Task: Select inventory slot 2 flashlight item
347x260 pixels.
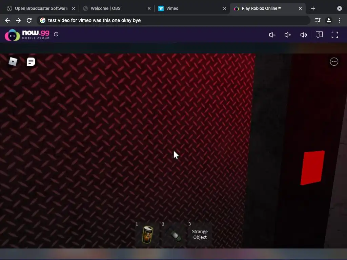Action: coord(174,234)
